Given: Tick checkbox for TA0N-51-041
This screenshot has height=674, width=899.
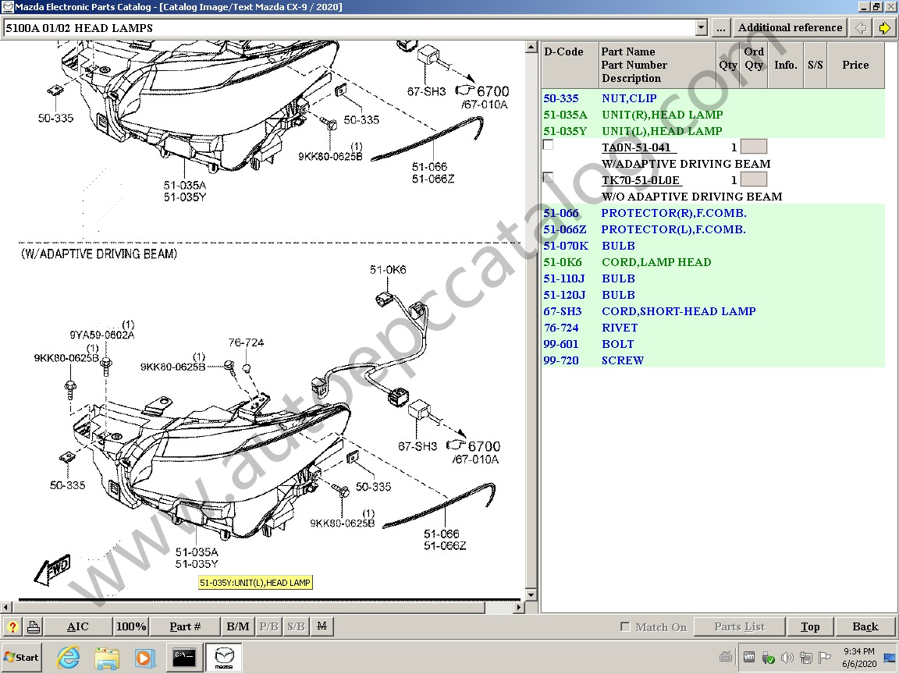Looking at the screenshot, I should tap(548, 145).
